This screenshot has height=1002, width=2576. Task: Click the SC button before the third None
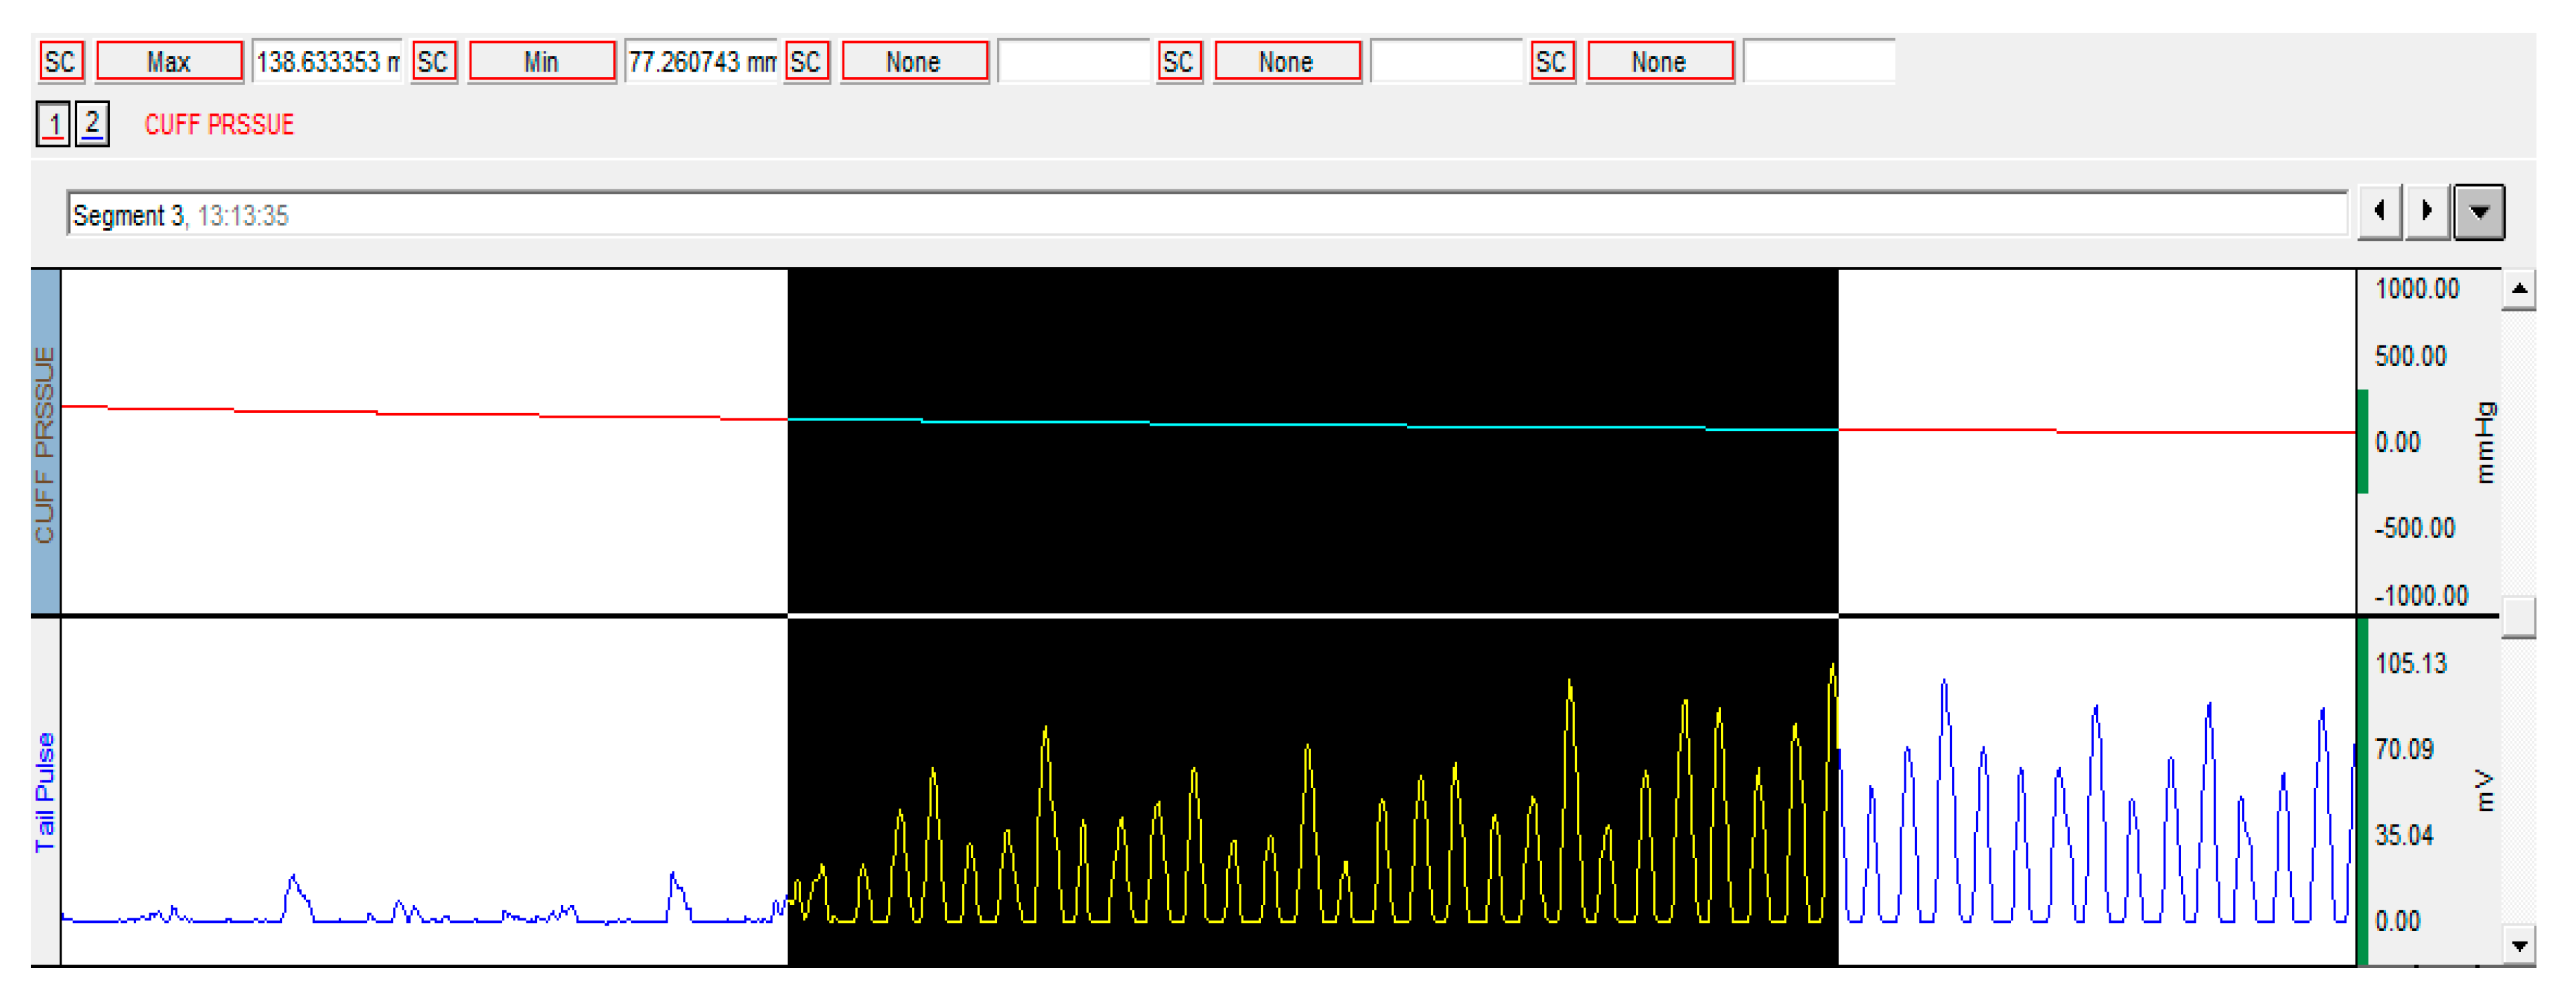pos(1552,62)
